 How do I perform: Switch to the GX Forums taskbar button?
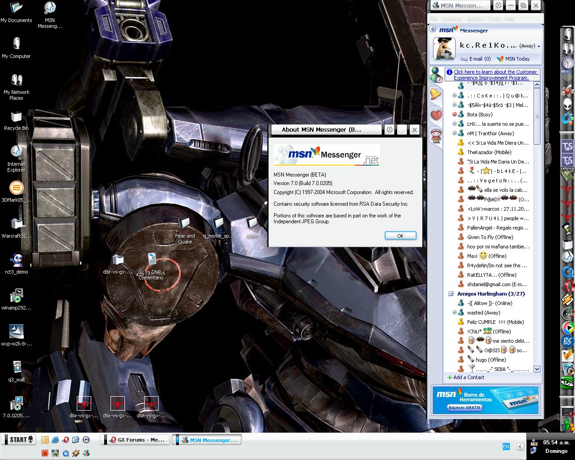(x=136, y=440)
